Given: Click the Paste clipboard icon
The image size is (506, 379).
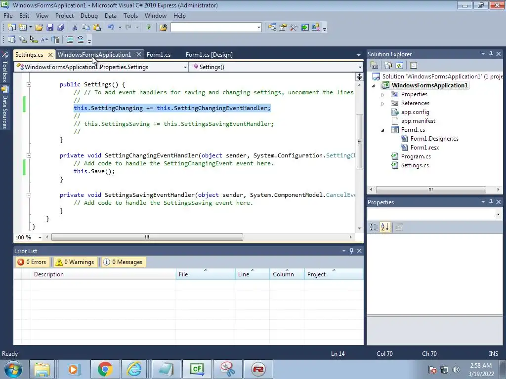Looking at the screenshot, I should [96, 28].
